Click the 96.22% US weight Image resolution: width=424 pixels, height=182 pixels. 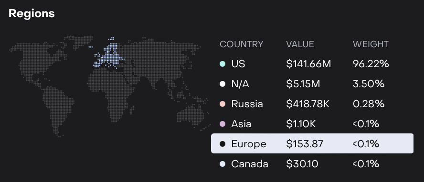(x=371, y=64)
